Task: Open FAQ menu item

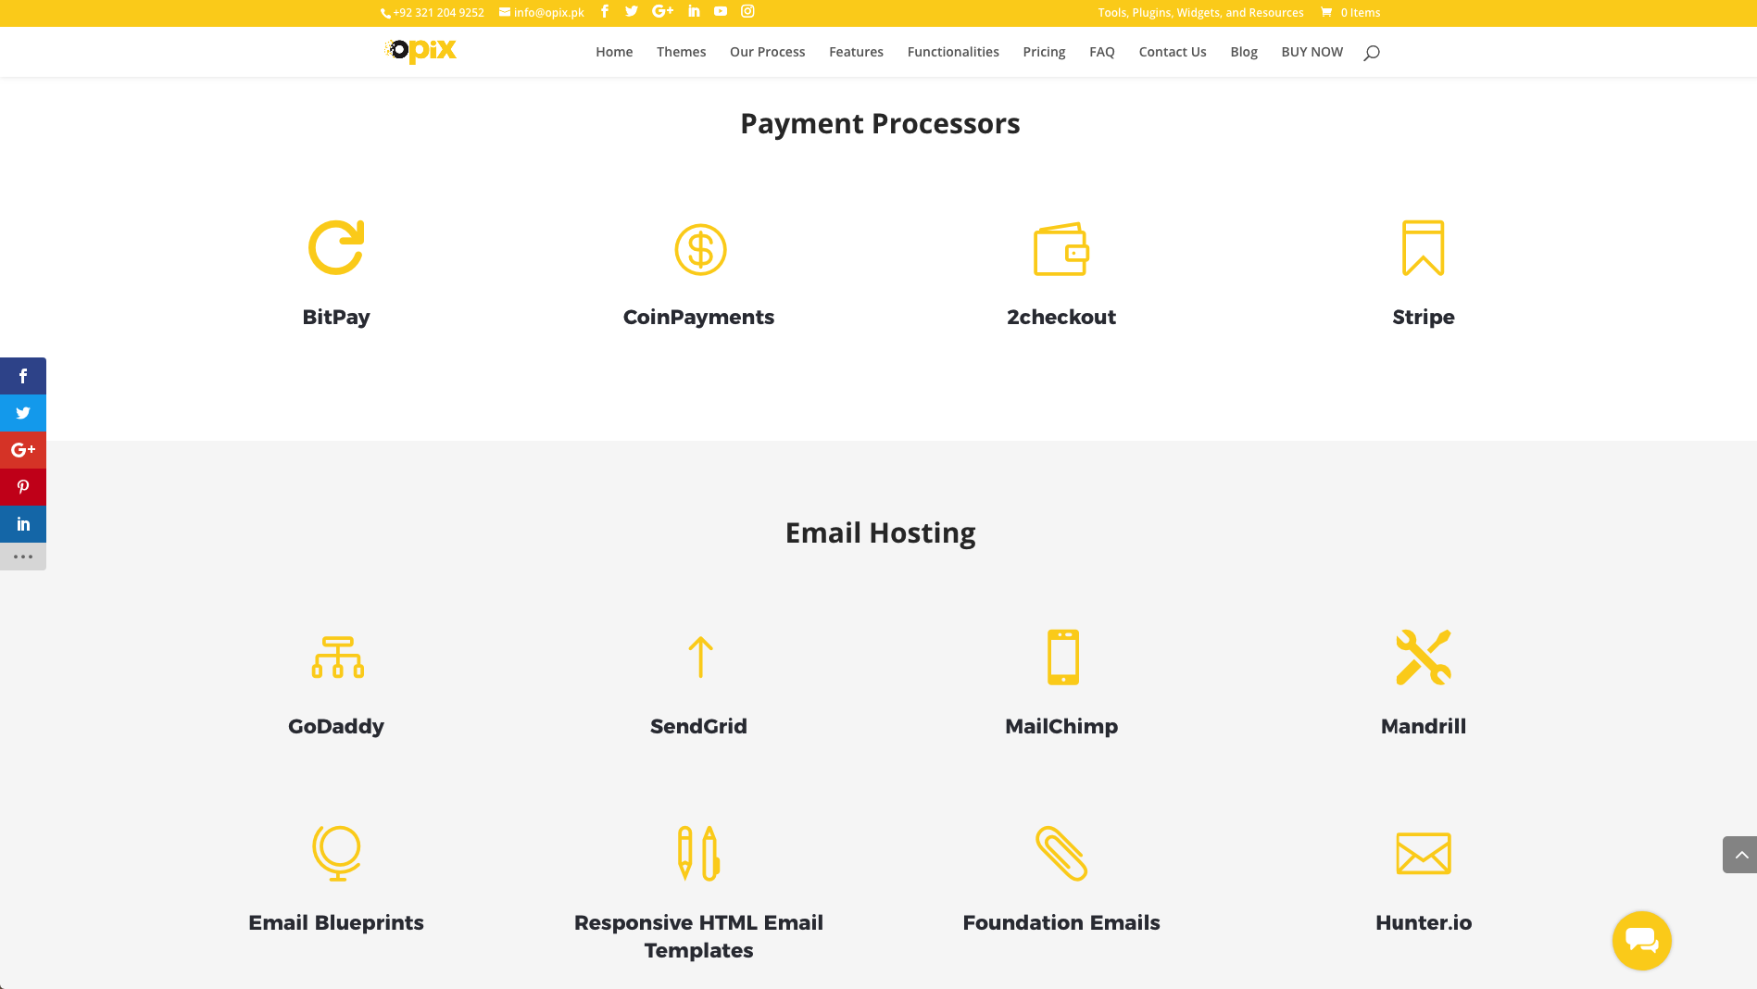Action: [1102, 52]
